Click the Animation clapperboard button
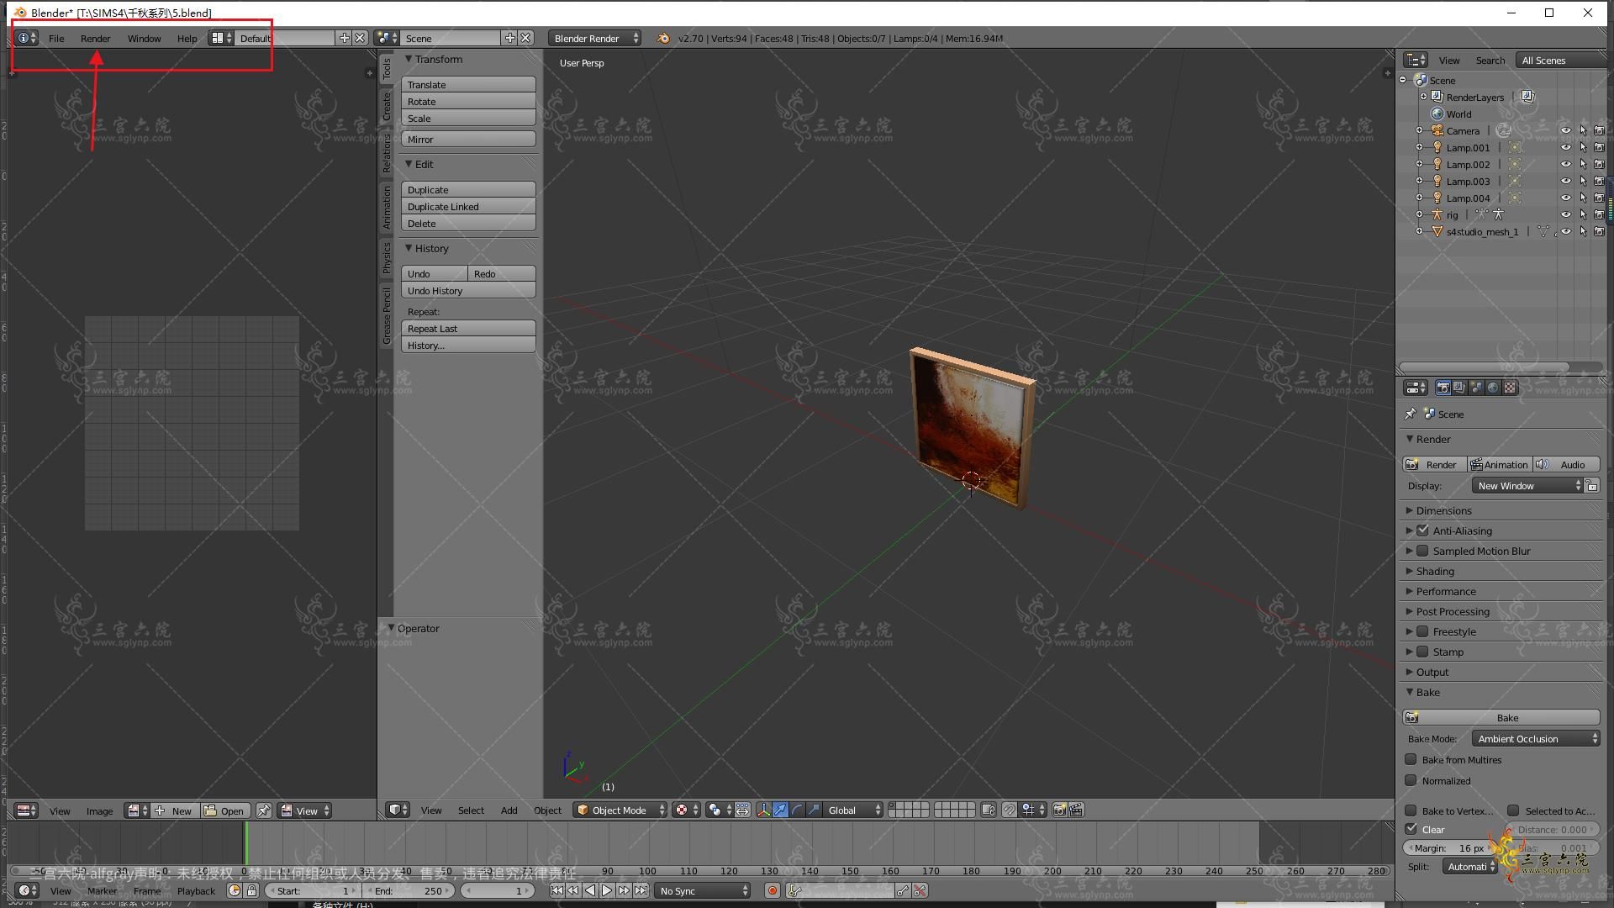 pos(1500,465)
